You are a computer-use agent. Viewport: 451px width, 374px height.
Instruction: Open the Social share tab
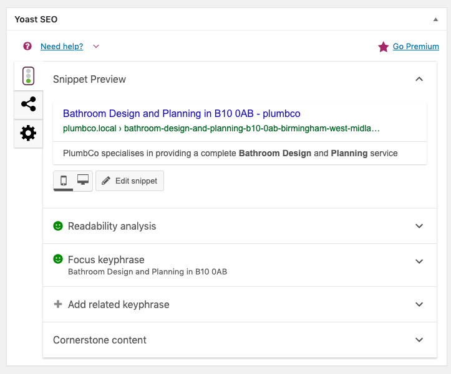(28, 104)
